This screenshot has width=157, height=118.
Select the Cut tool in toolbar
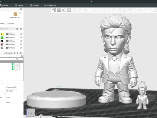114,10
